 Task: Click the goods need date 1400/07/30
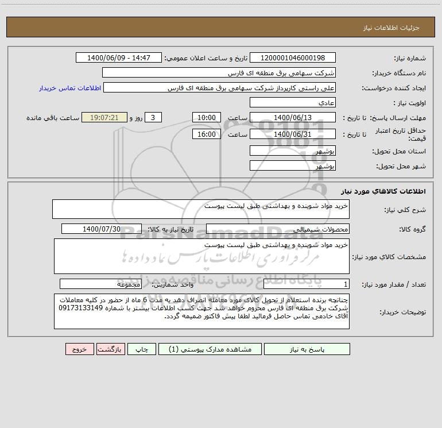click(x=102, y=229)
